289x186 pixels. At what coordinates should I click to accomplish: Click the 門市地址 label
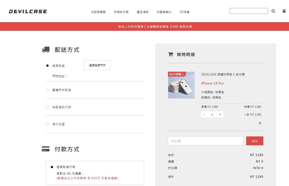[59, 76]
